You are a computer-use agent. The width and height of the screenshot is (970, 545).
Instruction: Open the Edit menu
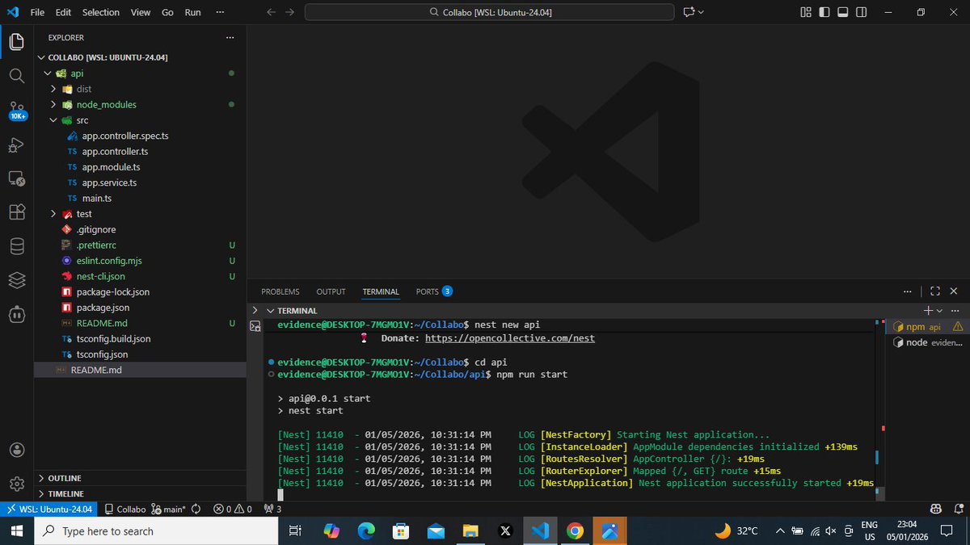[64, 12]
